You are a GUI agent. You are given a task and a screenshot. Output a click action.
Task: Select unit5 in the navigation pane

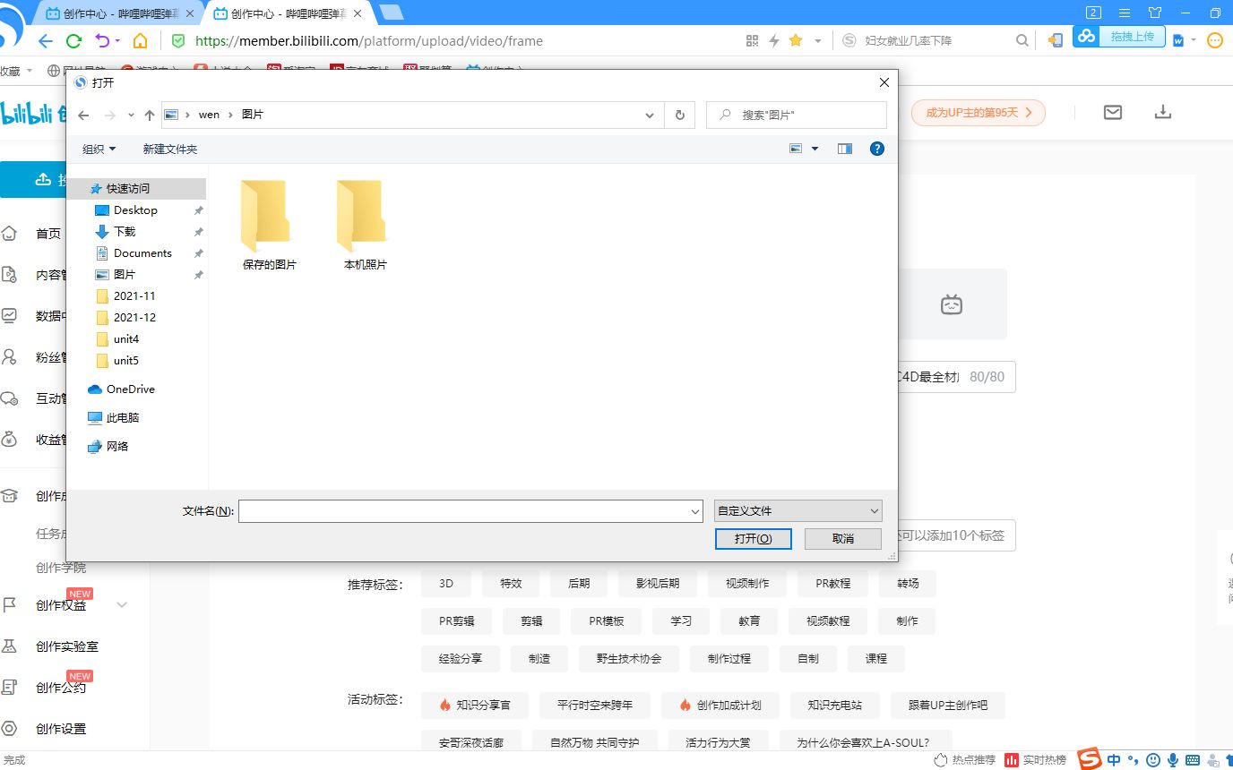(x=126, y=360)
